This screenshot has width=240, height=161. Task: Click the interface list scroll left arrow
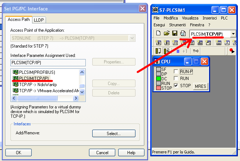point(14,98)
